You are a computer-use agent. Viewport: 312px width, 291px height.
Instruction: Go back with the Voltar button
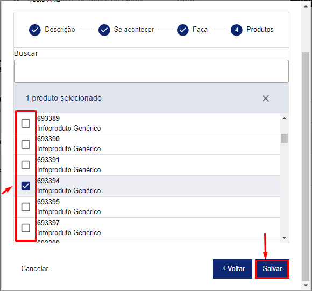pyautogui.click(x=232, y=269)
